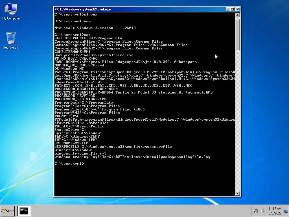Click the ALLUSERSPROFILE line
The width and height of the screenshot is (289, 217).
88,38
